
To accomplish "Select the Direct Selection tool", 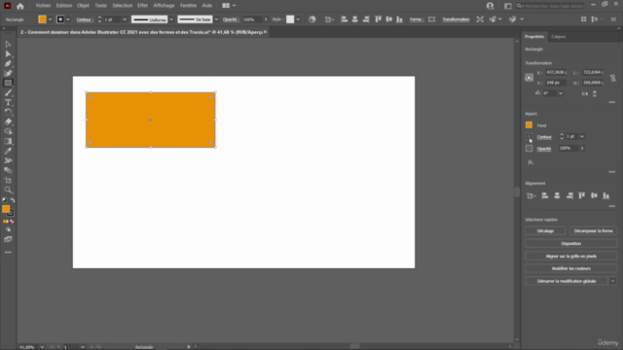I will (x=8, y=54).
